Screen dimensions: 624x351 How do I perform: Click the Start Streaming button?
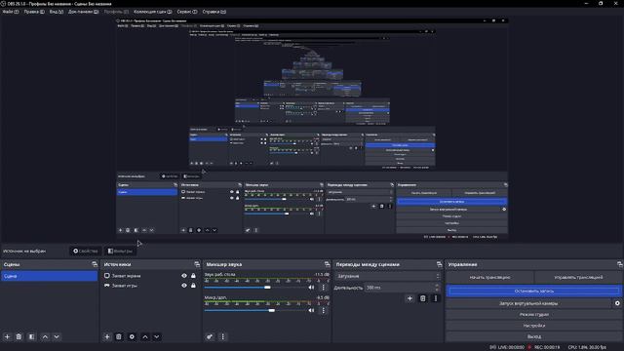click(489, 277)
